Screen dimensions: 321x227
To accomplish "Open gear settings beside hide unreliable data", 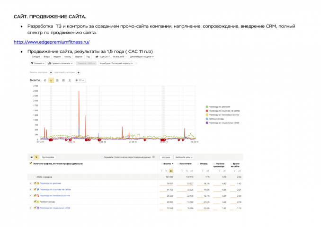I will pos(153,157).
